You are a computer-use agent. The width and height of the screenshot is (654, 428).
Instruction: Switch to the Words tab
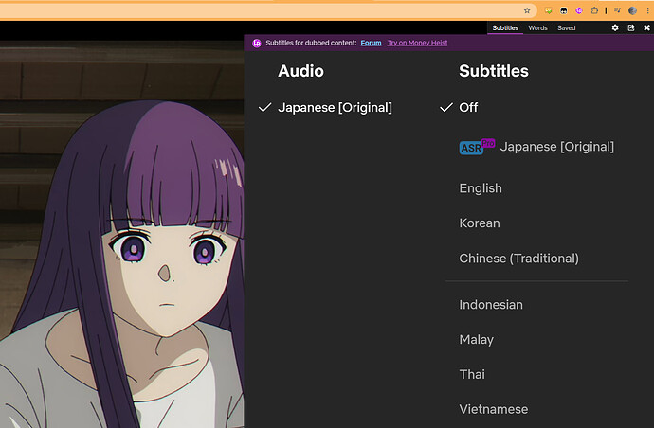pos(537,28)
